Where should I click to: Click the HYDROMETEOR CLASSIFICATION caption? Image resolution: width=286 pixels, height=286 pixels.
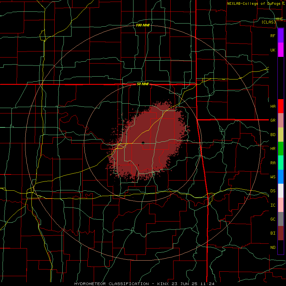coord(111,284)
